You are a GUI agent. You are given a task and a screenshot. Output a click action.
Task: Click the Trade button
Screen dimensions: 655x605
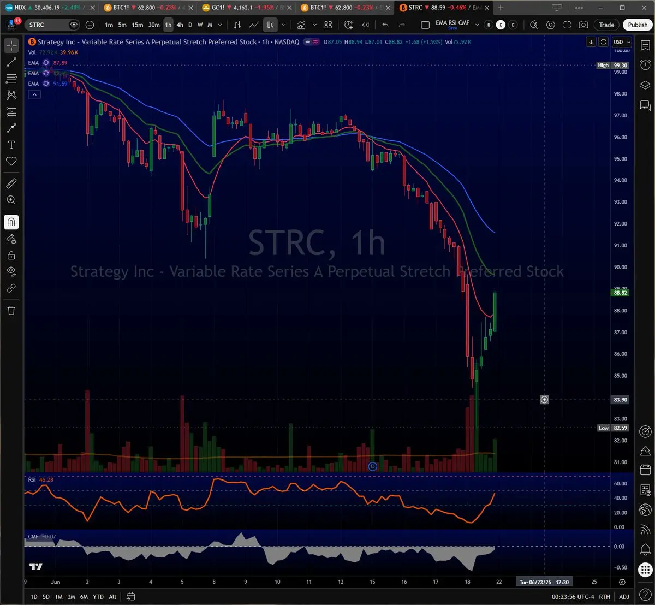point(606,25)
